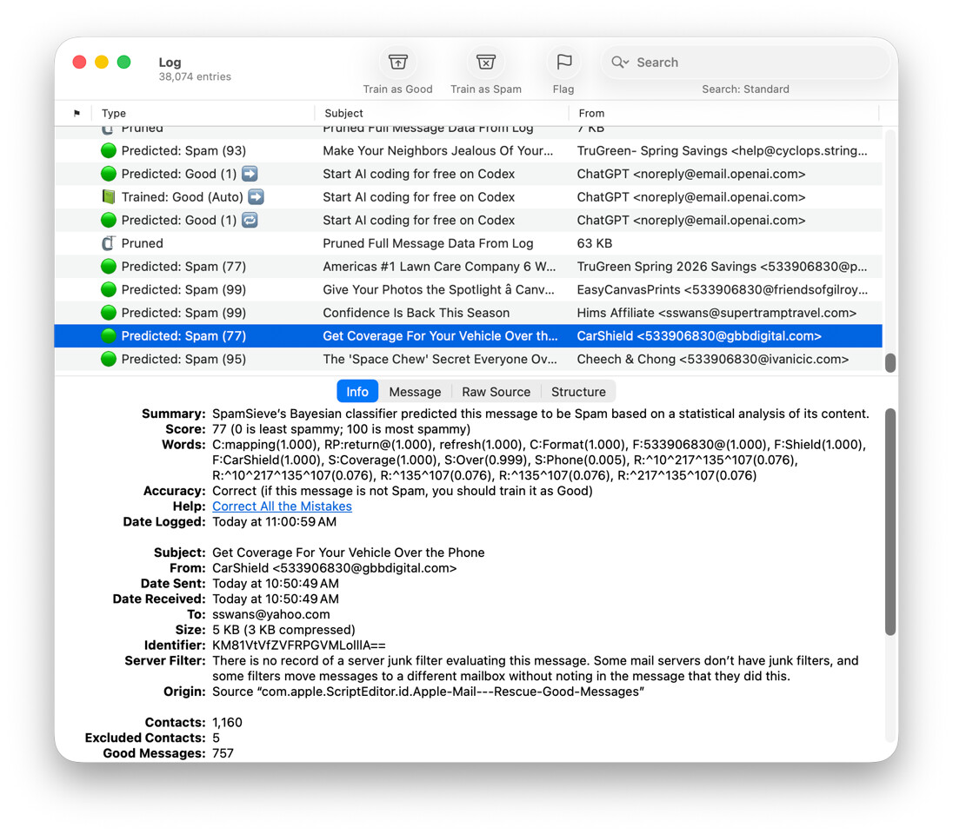Switch to the Message tab
The width and height of the screenshot is (953, 834).
(415, 392)
